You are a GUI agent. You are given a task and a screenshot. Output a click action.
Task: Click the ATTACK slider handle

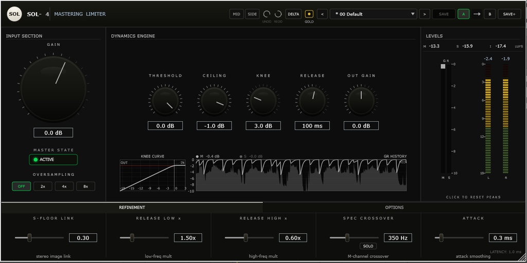click(441, 238)
